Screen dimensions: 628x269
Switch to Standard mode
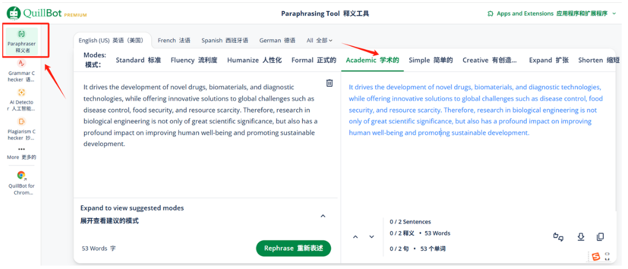138,60
